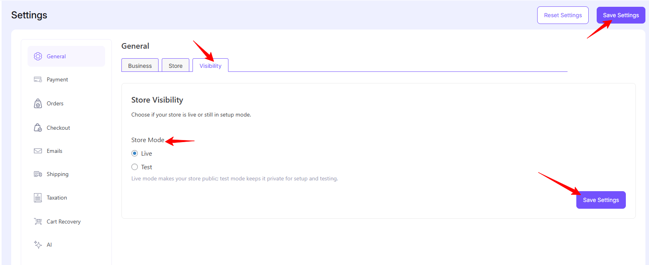Click the Checkout bag icon
Viewport: 649px width, 265px height.
(x=38, y=128)
